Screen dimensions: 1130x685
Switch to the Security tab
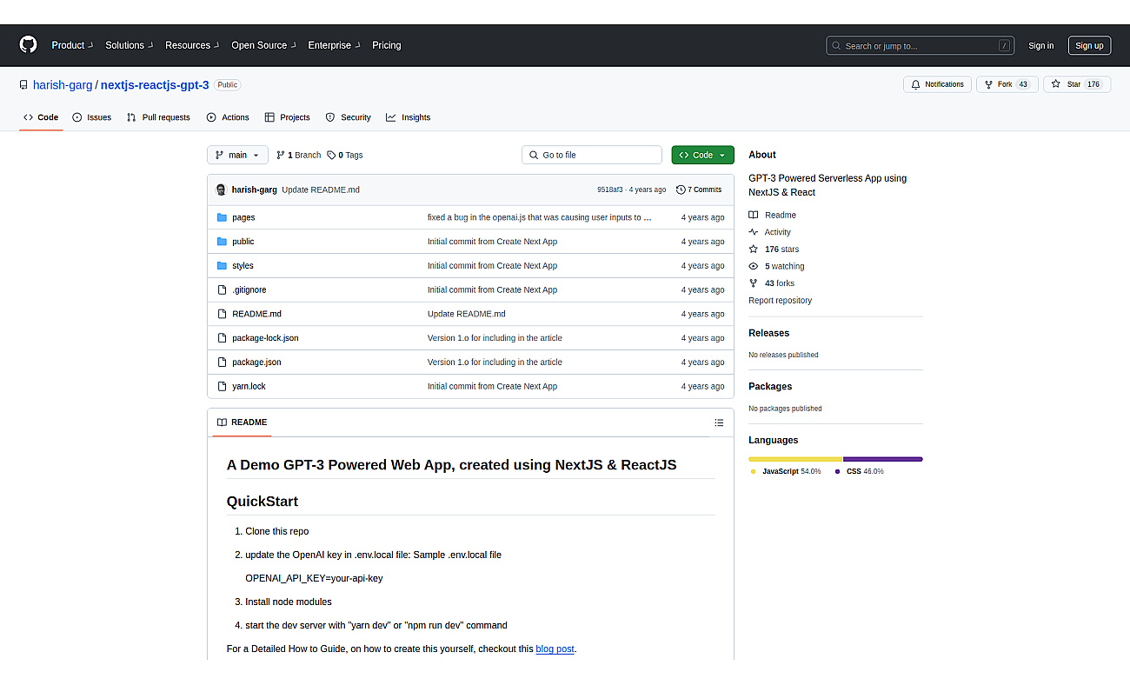[349, 117]
